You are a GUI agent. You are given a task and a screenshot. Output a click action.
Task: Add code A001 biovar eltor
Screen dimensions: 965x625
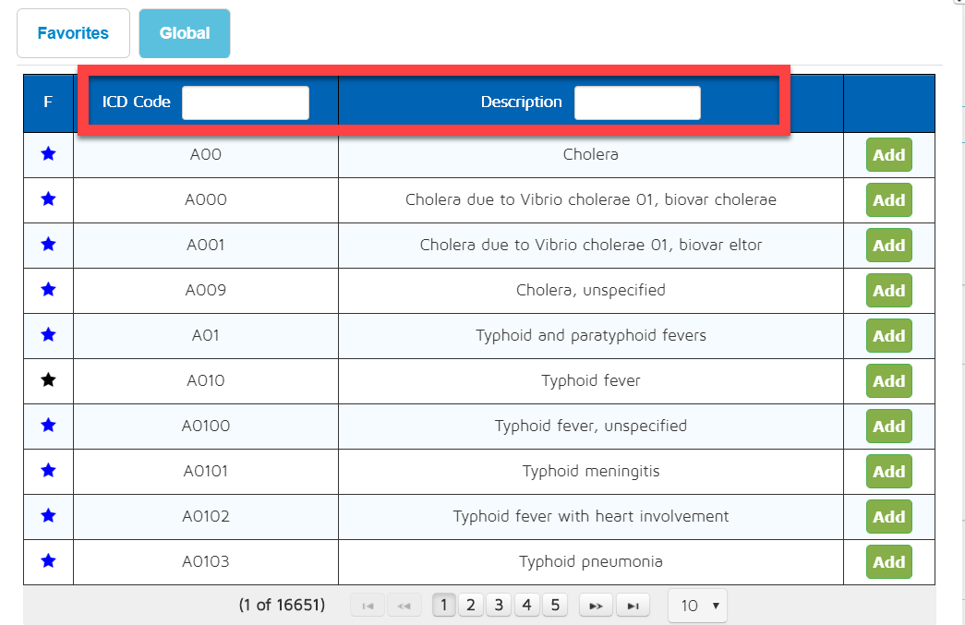tap(888, 246)
